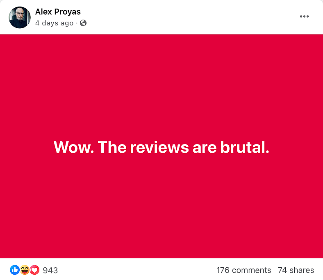Open the three-dot post options menu

coord(304,16)
